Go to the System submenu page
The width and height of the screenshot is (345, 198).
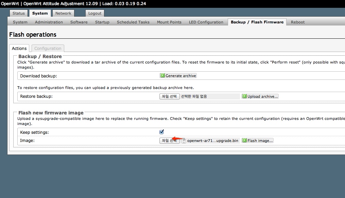click(20, 22)
